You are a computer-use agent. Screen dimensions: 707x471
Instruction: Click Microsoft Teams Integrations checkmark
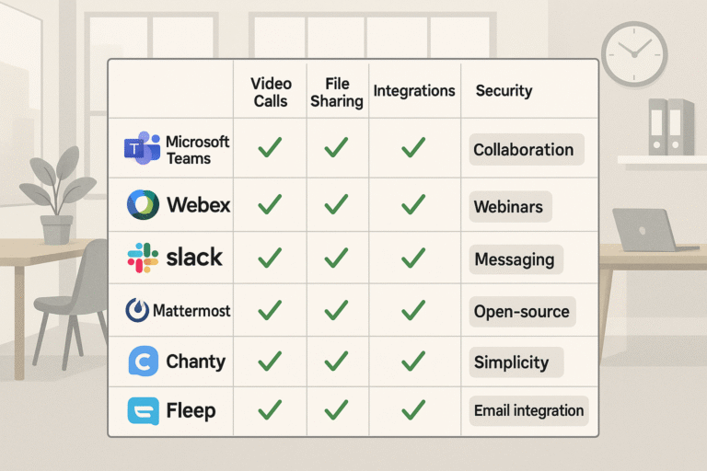point(413,147)
